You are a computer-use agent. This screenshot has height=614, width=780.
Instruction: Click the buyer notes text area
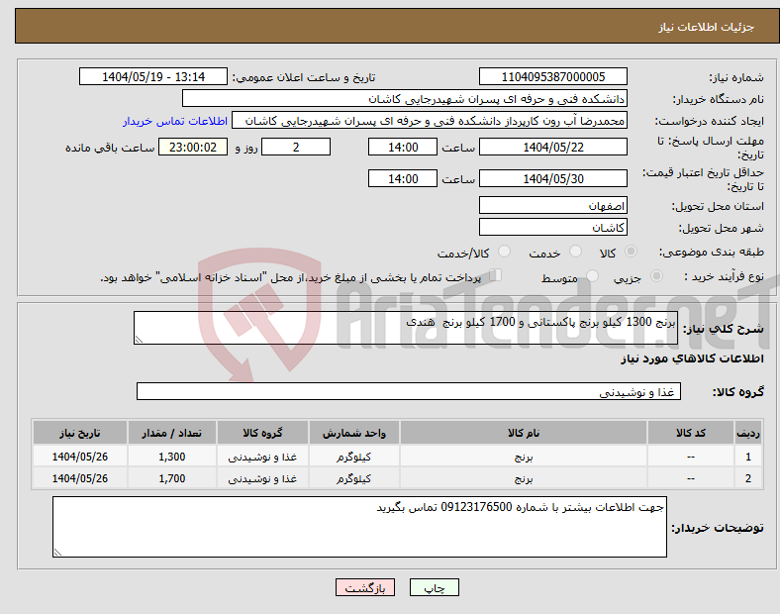359,527
